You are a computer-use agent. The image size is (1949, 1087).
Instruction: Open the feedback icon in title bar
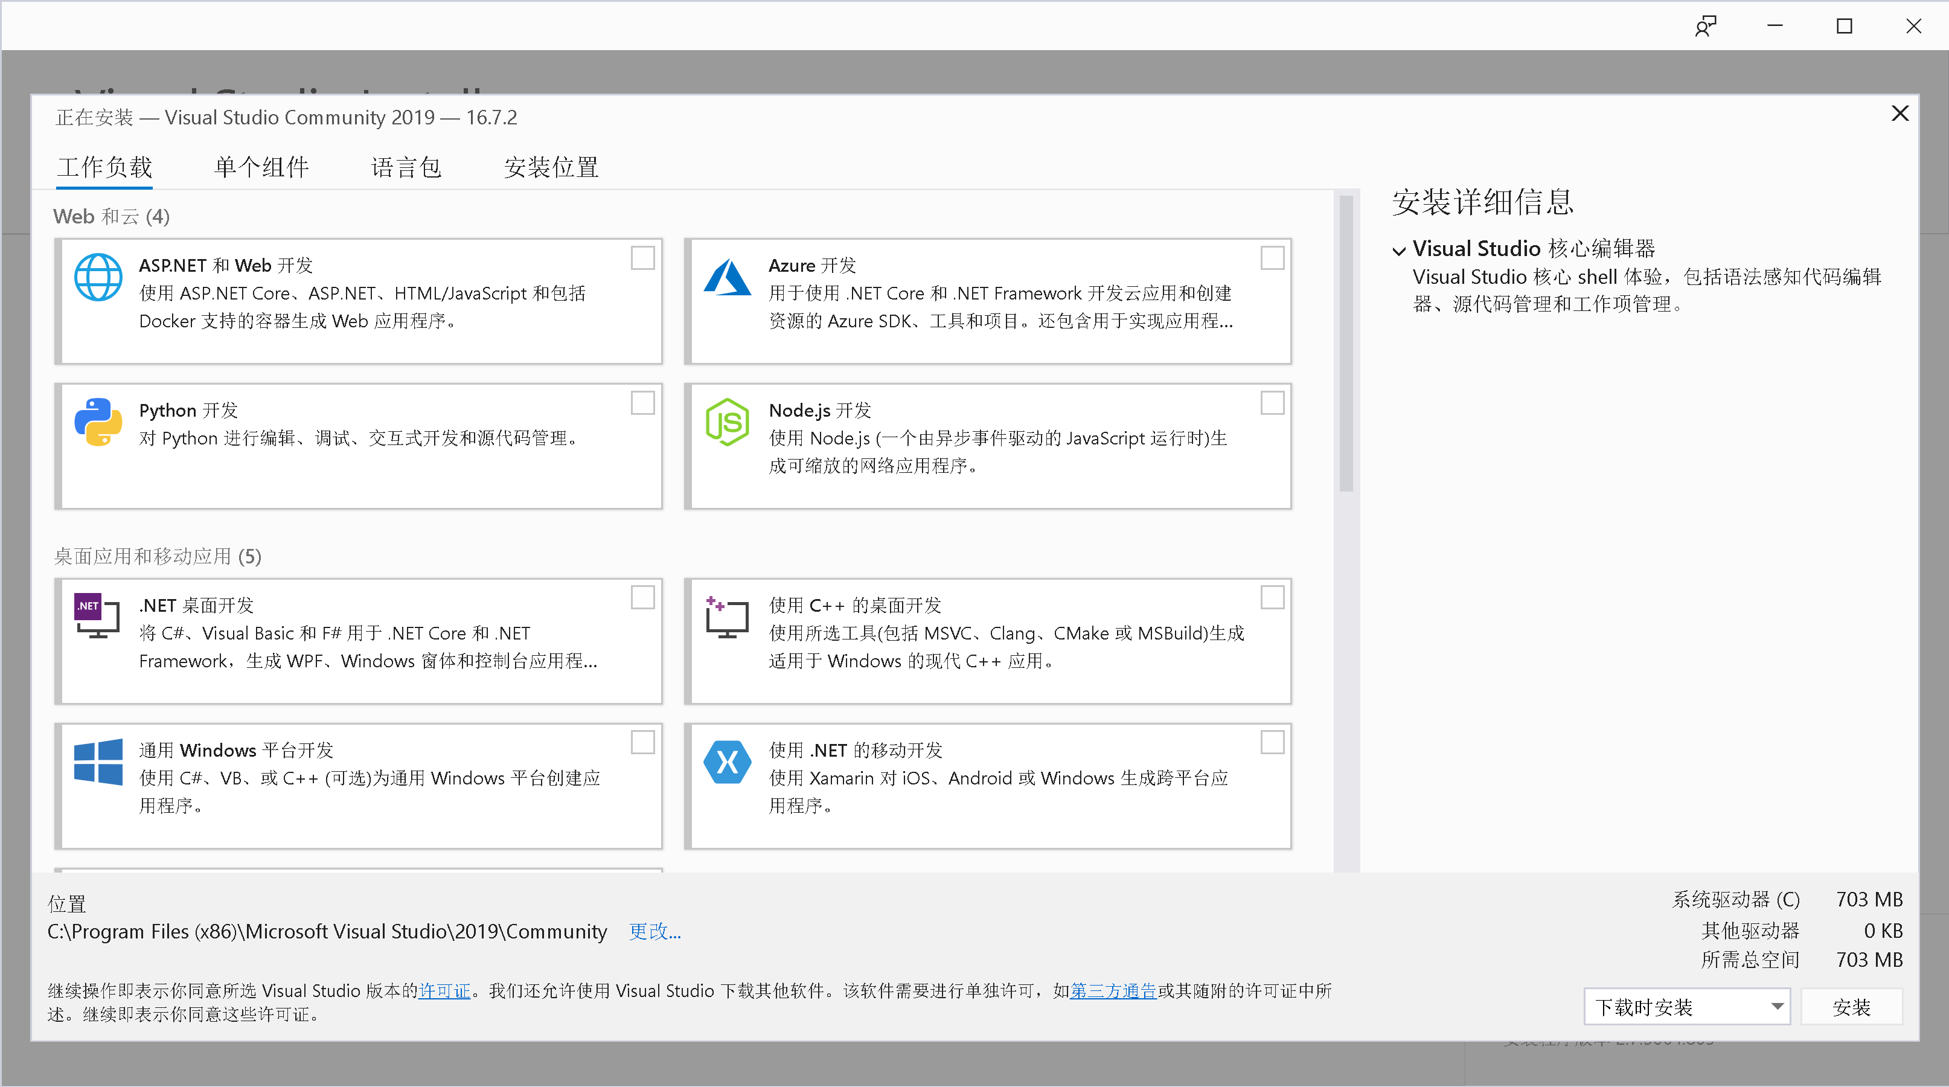click(1705, 27)
